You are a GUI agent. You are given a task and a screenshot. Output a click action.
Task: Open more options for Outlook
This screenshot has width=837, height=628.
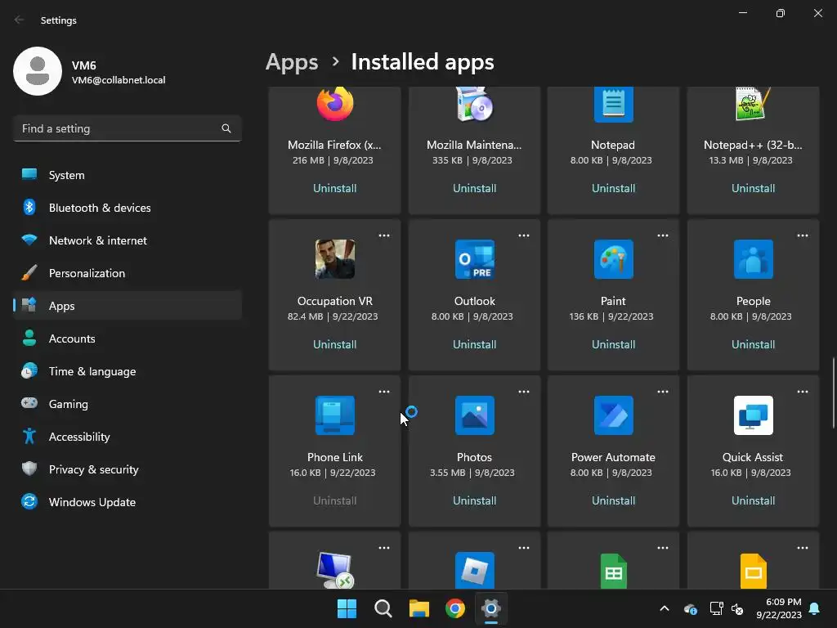click(x=524, y=235)
